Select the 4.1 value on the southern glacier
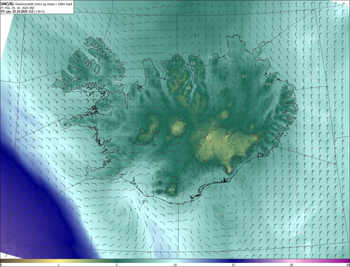This screenshot has height=267, width=350. pos(171,189)
